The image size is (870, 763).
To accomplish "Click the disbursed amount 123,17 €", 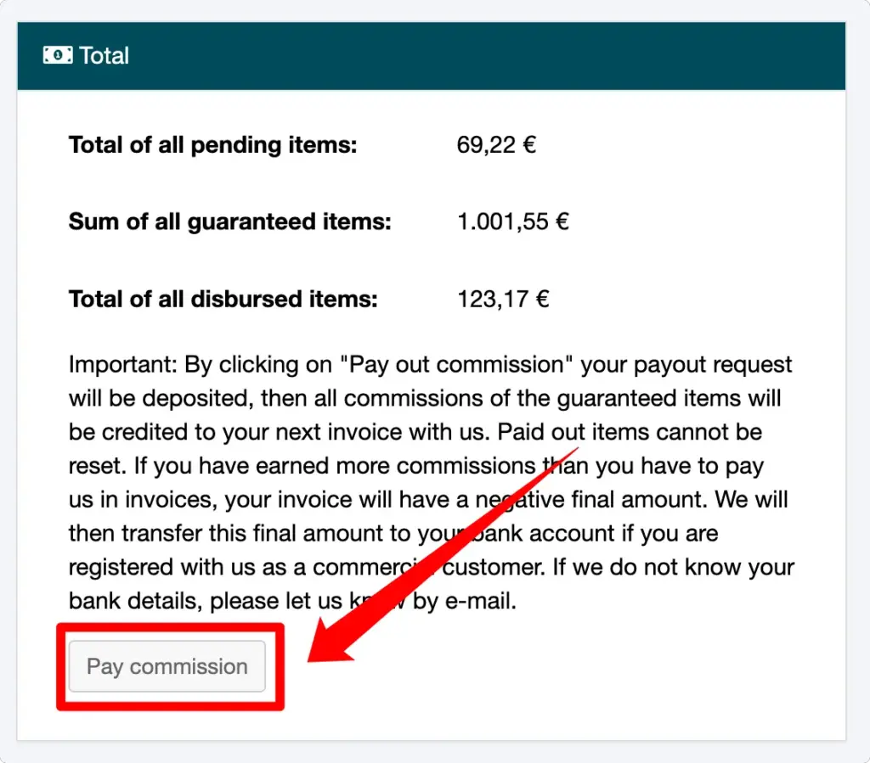I will [503, 300].
